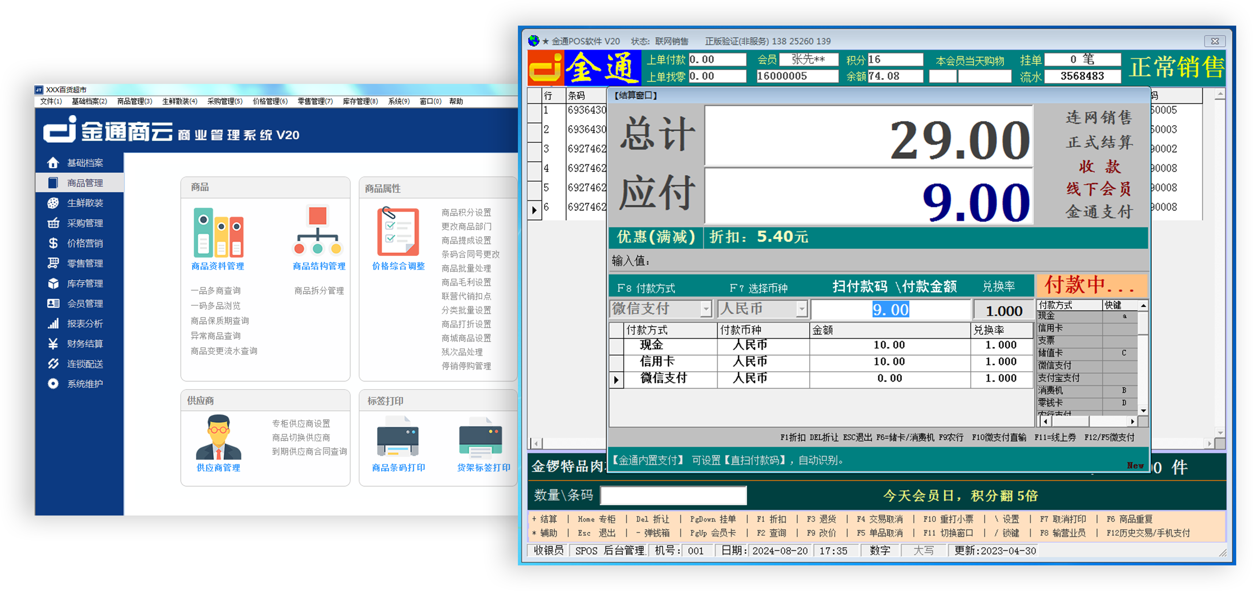Open the 采购管理 gift icon
Viewport: 1253px width, 591px height.
(53, 223)
